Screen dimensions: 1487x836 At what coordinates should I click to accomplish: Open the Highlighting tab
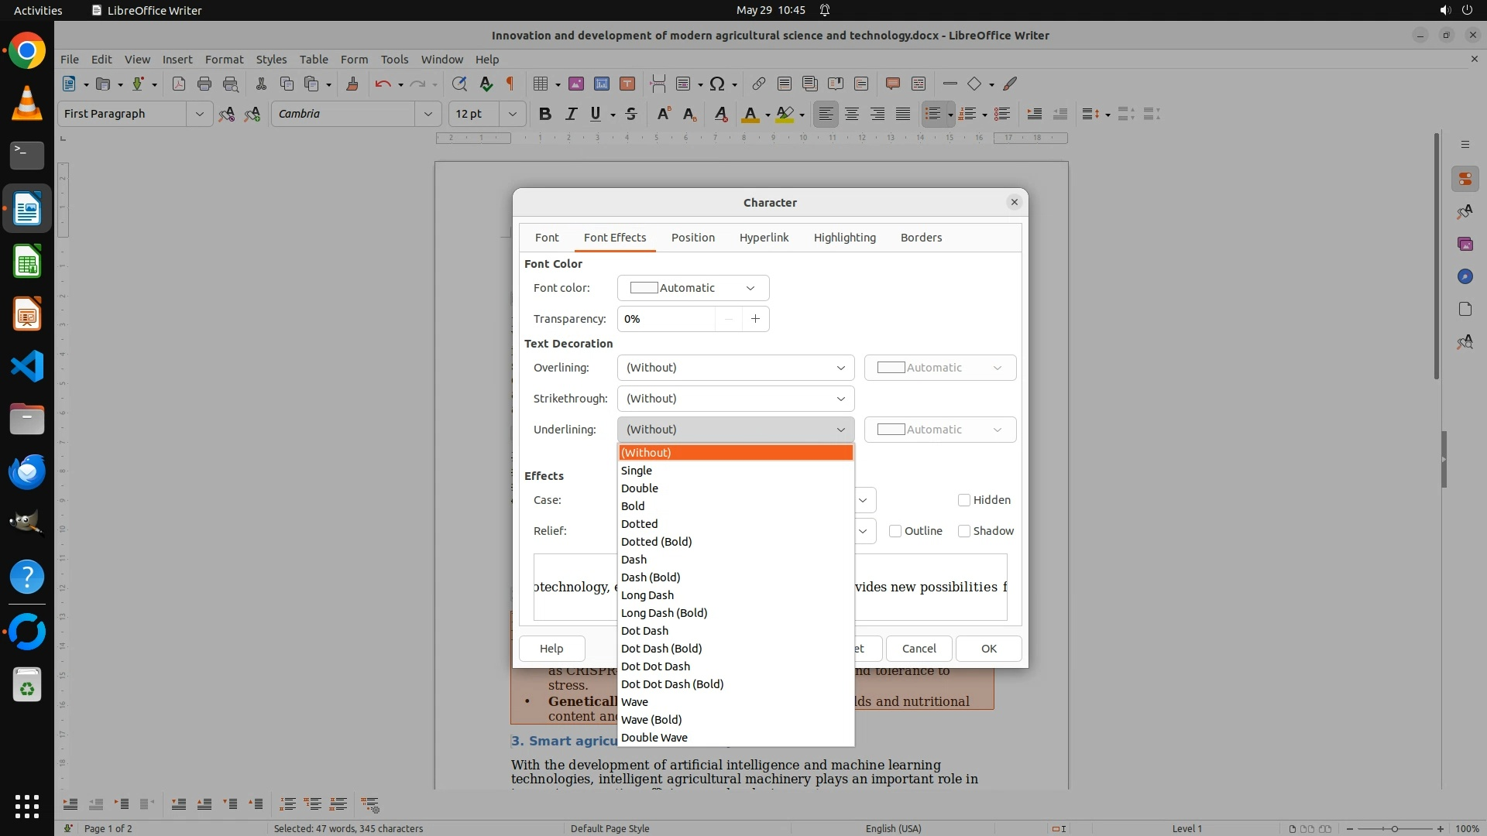point(844,238)
